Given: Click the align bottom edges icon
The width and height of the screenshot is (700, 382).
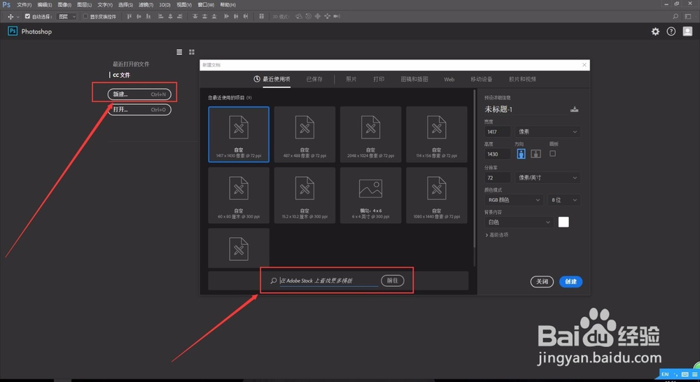Looking at the screenshot, I should point(148,17).
